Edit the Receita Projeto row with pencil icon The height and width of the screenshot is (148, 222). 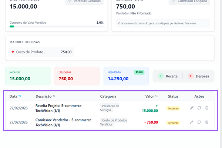coord(192,108)
